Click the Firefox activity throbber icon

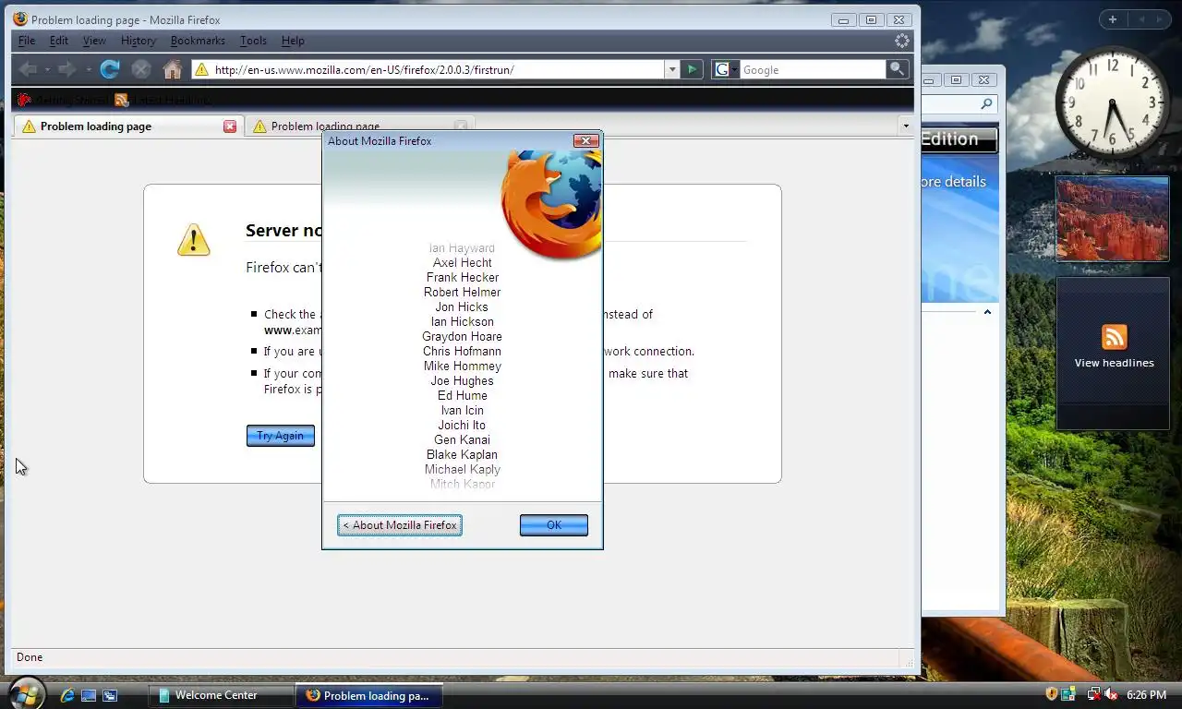(x=902, y=41)
